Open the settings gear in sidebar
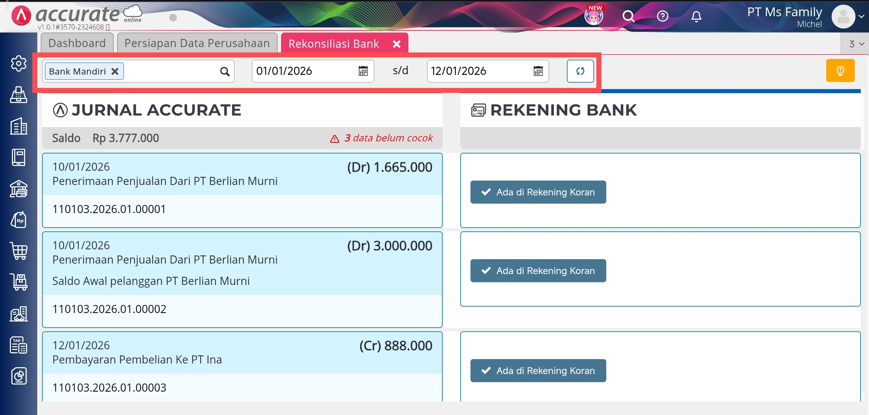869x415 pixels. pos(19,63)
